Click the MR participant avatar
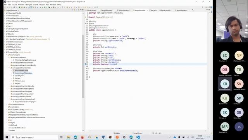248x140 pixels. 225,127
